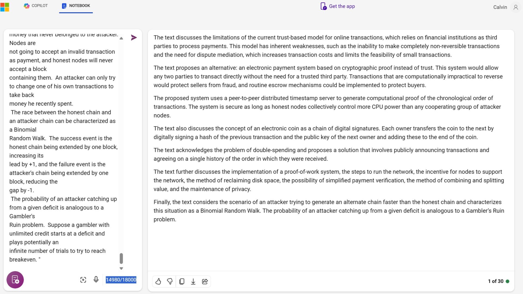523x294 pixels.
Task: Activate the microphone voice input
Action: (x=96, y=280)
